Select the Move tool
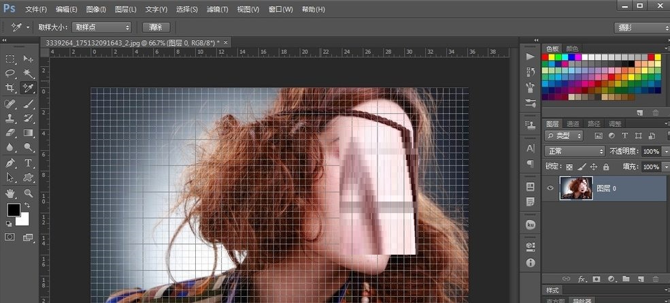 pyautogui.click(x=28, y=59)
